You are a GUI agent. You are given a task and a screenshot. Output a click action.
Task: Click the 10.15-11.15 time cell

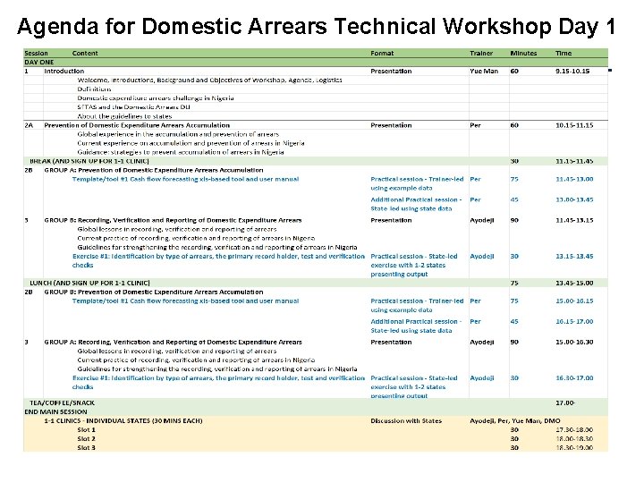(x=574, y=125)
